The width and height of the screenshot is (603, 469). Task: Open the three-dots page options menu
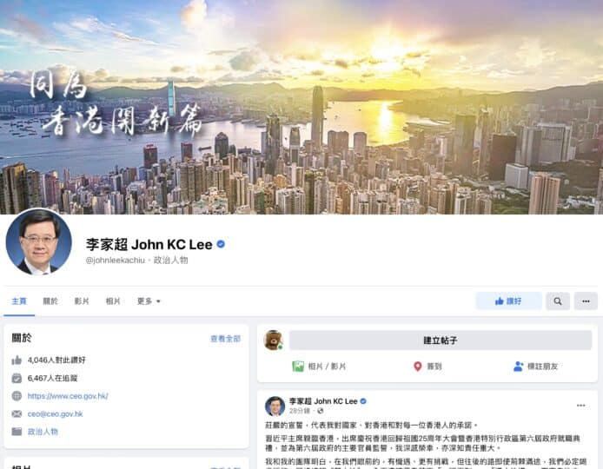(x=586, y=301)
